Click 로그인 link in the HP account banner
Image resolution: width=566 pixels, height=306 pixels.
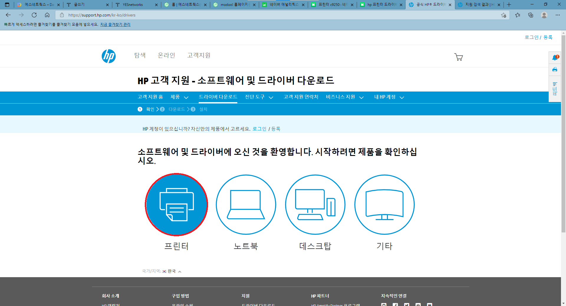click(259, 129)
